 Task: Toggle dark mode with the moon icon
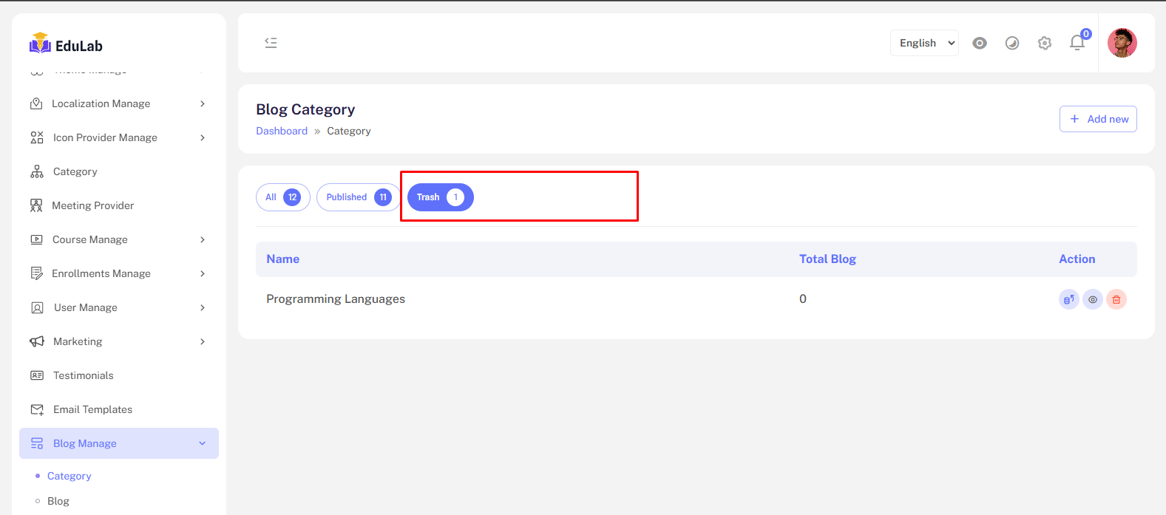(x=1012, y=43)
